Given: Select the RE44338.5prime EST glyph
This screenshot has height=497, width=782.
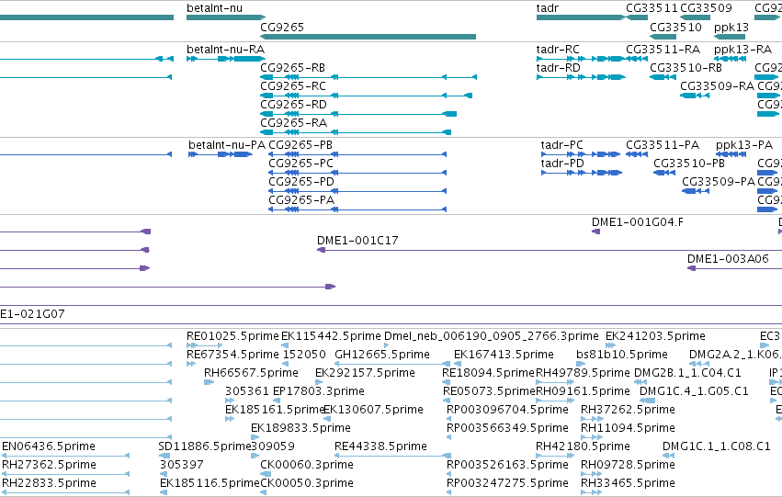Looking at the screenshot, I should tap(393, 456).
